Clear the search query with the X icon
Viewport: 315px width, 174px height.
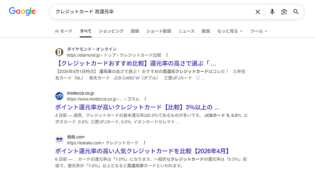[x=257, y=12]
